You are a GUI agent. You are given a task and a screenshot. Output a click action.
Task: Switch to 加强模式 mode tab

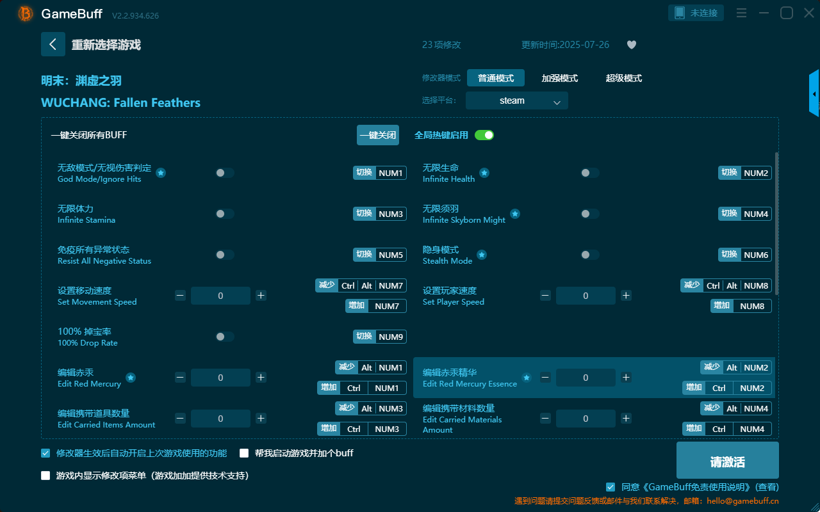[560, 78]
